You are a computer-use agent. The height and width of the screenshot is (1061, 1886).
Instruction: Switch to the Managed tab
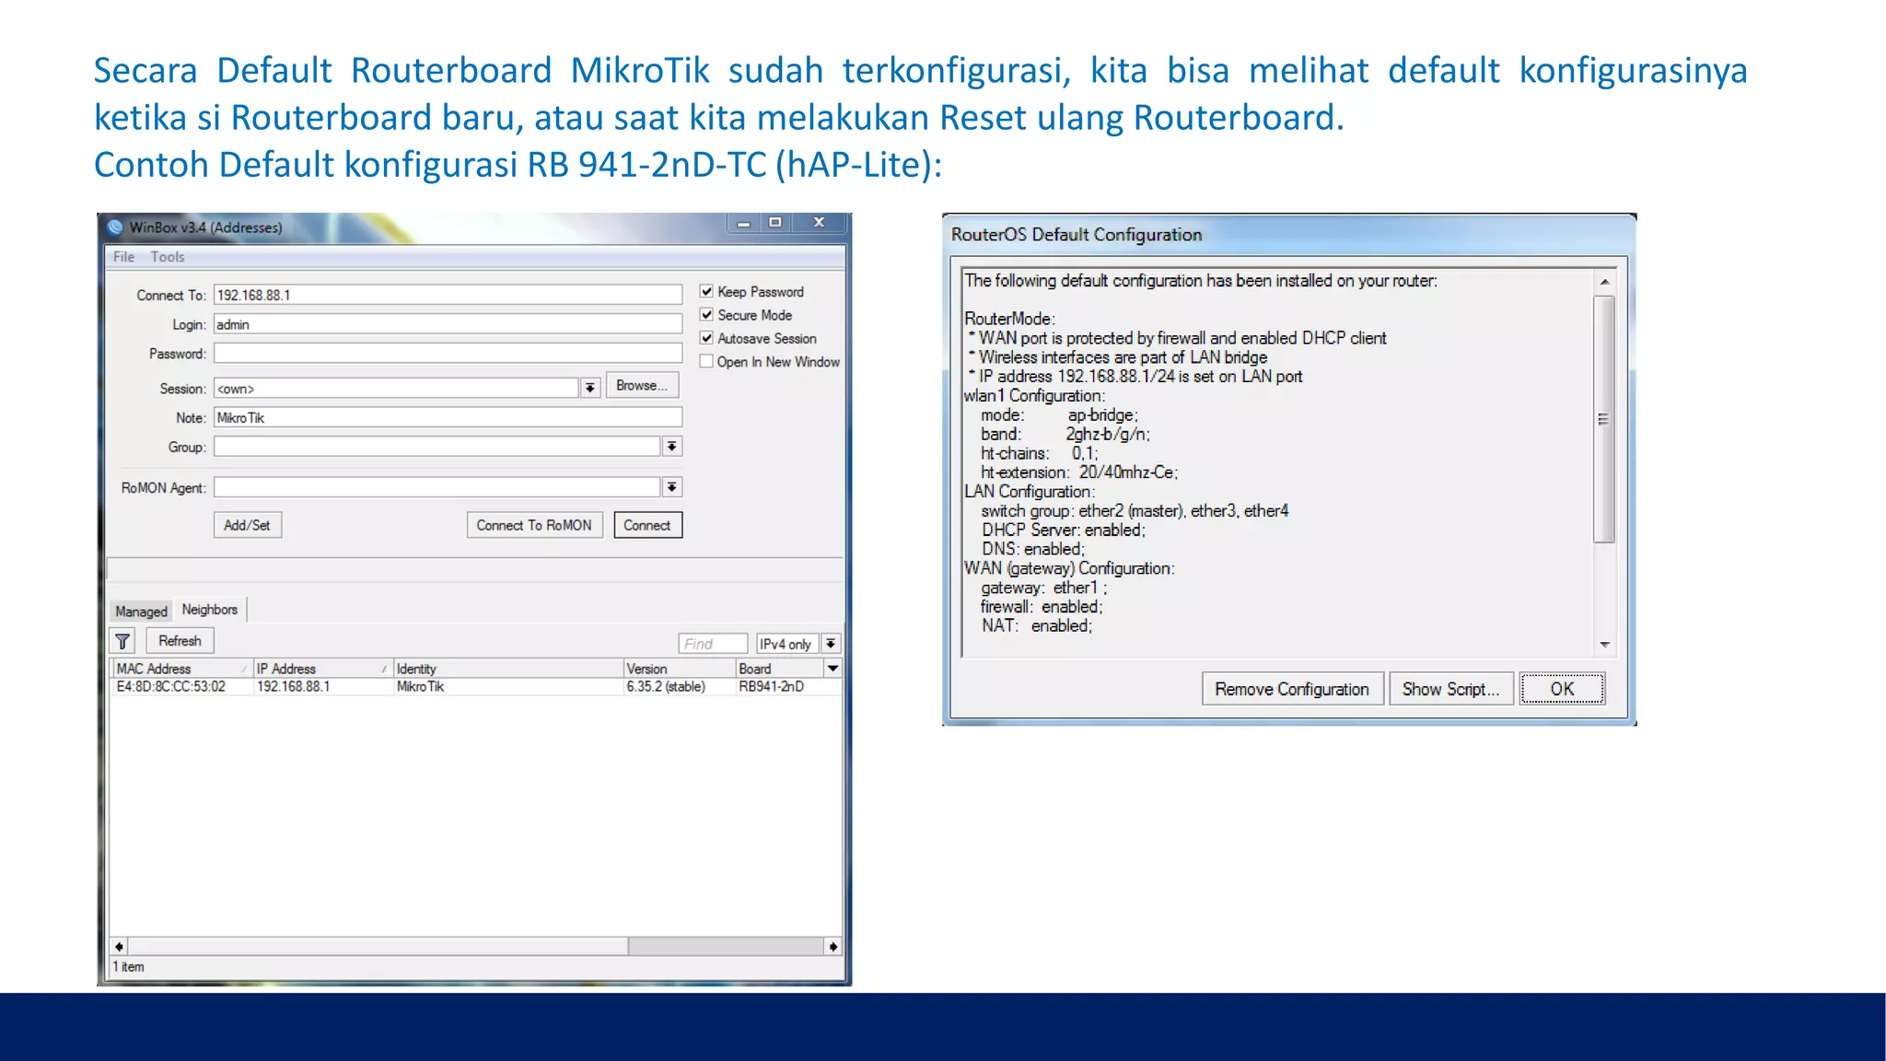(142, 611)
